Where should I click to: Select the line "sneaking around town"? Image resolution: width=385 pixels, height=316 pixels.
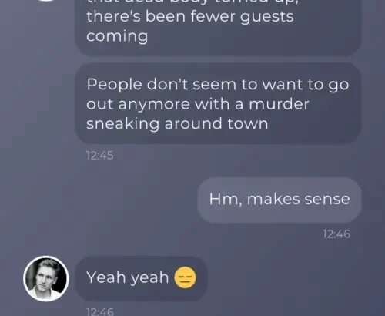tap(177, 124)
